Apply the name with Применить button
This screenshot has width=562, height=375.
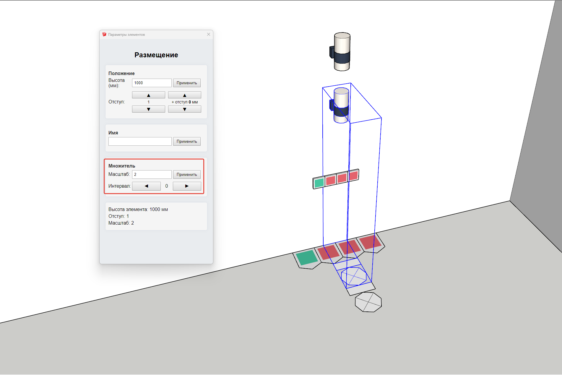tap(187, 142)
